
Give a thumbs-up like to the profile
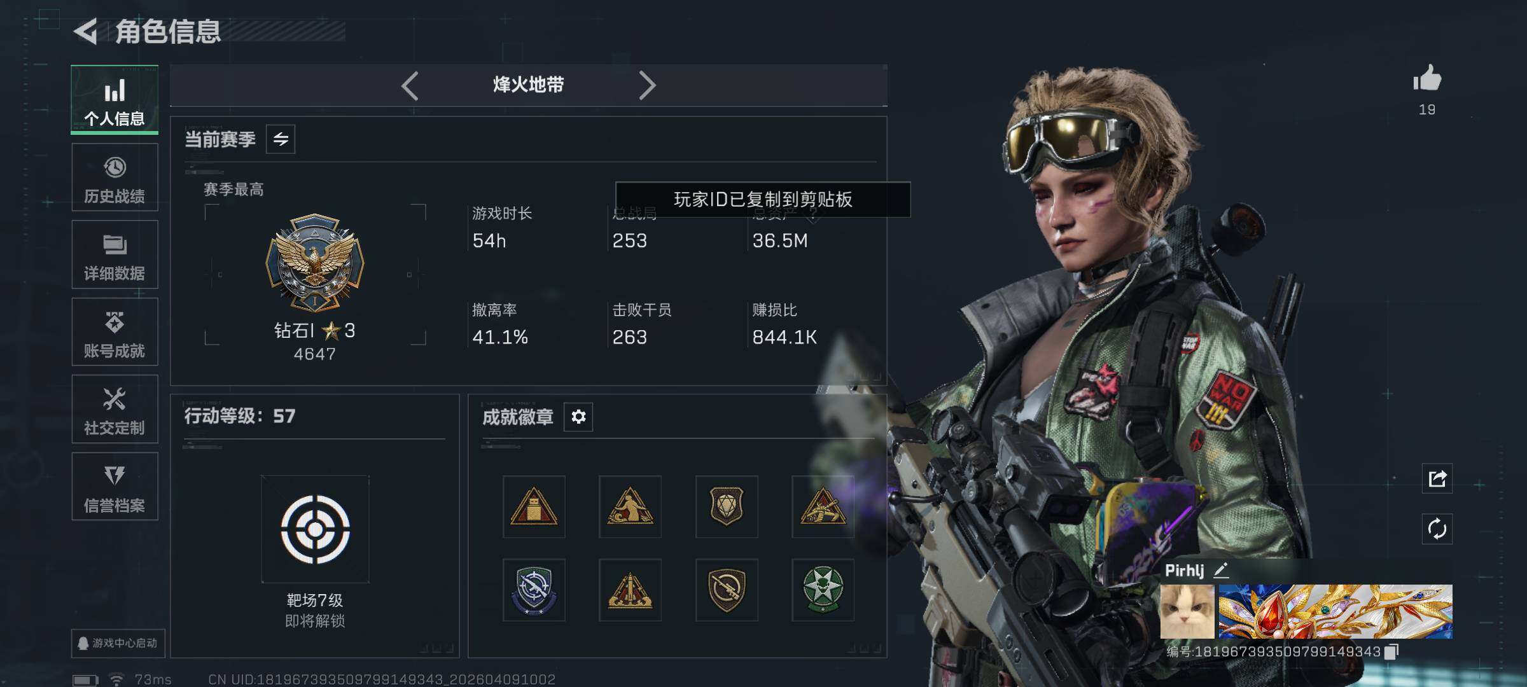tap(1427, 80)
